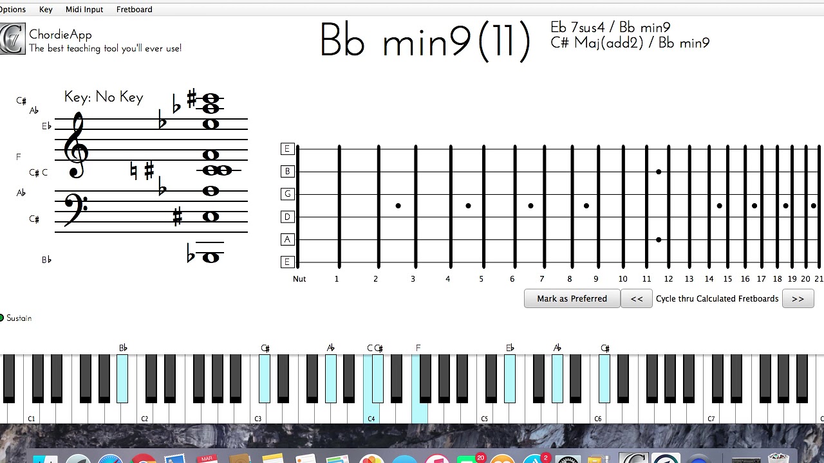The width and height of the screenshot is (824, 463).
Task: Click the ChordieApp logo icon
Action: [12, 39]
